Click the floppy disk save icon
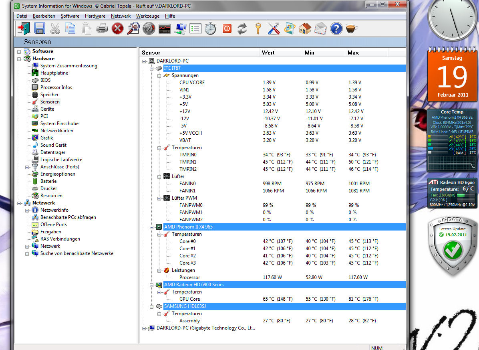This screenshot has height=350, width=479. (x=39, y=28)
